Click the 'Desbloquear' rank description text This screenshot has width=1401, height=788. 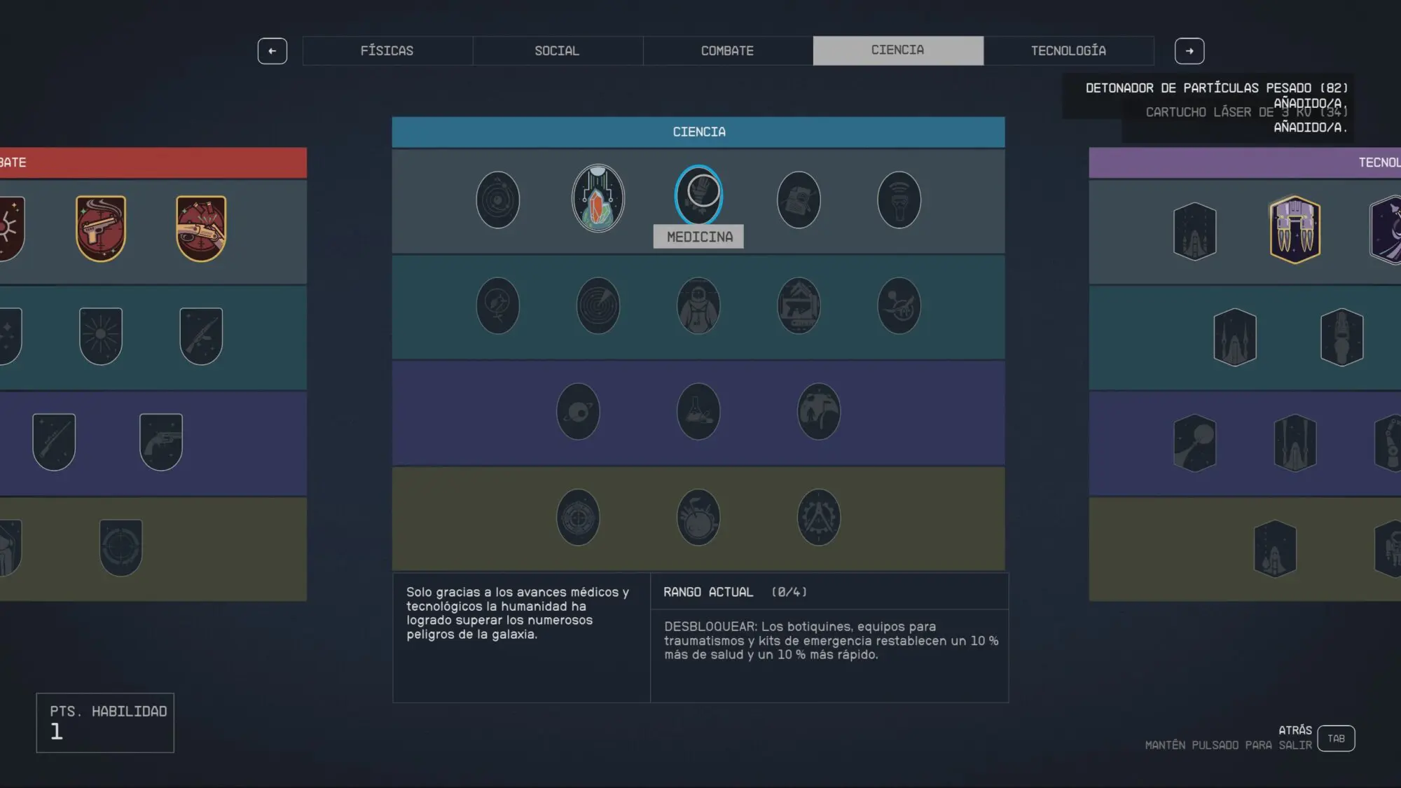click(x=831, y=640)
